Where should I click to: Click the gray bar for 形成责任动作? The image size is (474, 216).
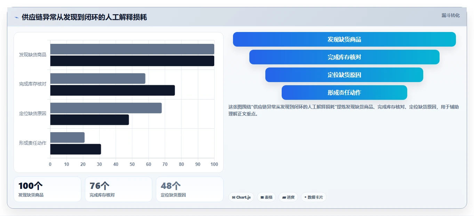coord(67,137)
